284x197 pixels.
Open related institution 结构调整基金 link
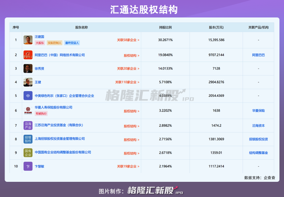259,153
